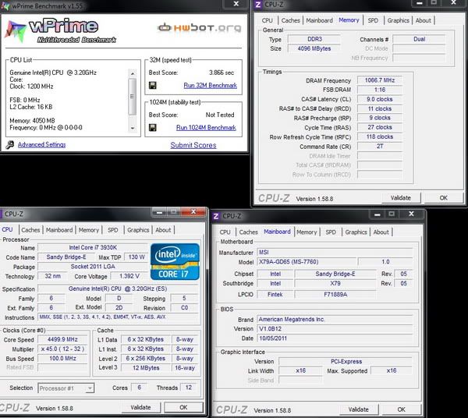Minimize the CPU-Z Mainboard window

pos(378,214)
